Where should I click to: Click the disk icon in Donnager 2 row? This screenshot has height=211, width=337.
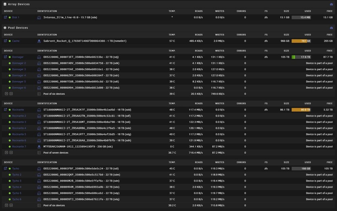click(39, 64)
